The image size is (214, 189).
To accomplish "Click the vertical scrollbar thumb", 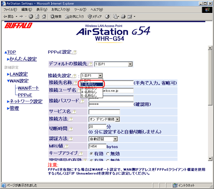I will pos(210,78).
